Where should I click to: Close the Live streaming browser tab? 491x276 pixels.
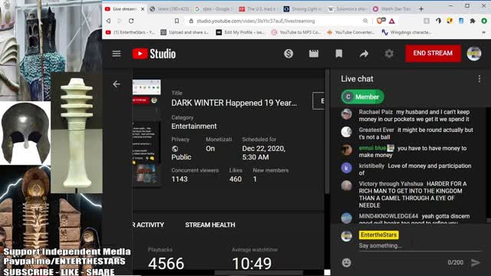tap(143, 9)
